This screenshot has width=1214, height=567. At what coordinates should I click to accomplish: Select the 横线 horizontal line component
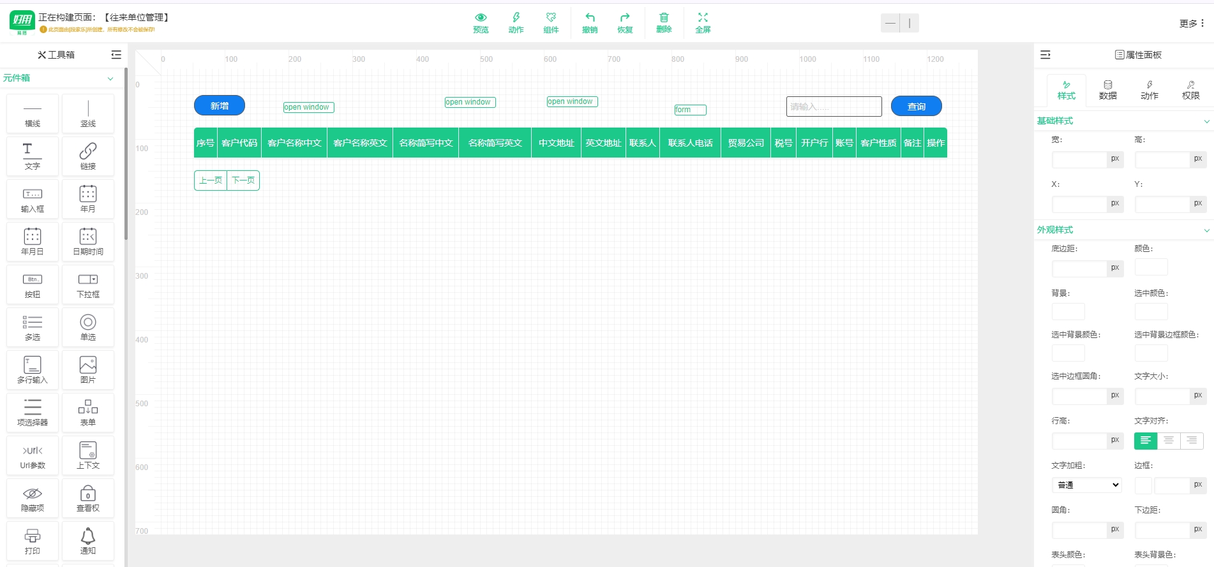pyautogui.click(x=33, y=114)
